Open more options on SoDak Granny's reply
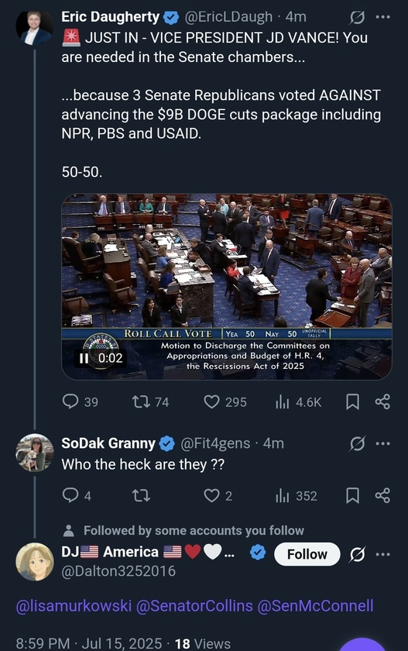The height and width of the screenshot is (651, 408). pyautogui.click(x=382, y=443)
